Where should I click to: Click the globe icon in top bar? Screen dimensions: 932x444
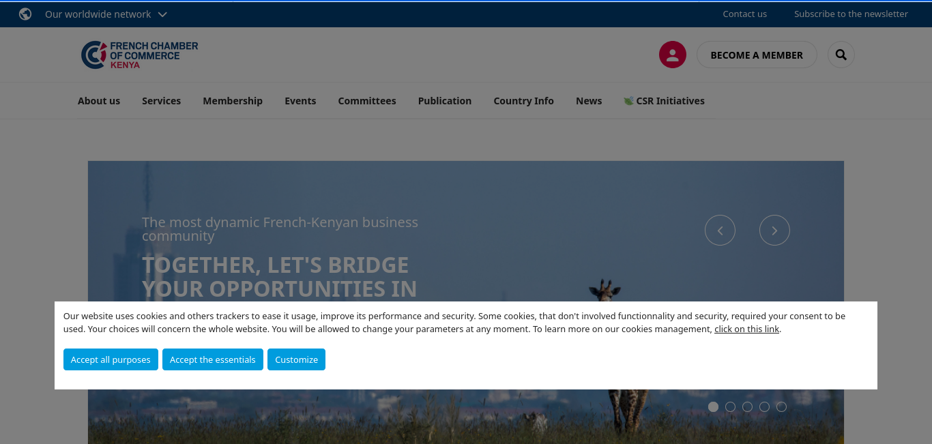point(25,14)
